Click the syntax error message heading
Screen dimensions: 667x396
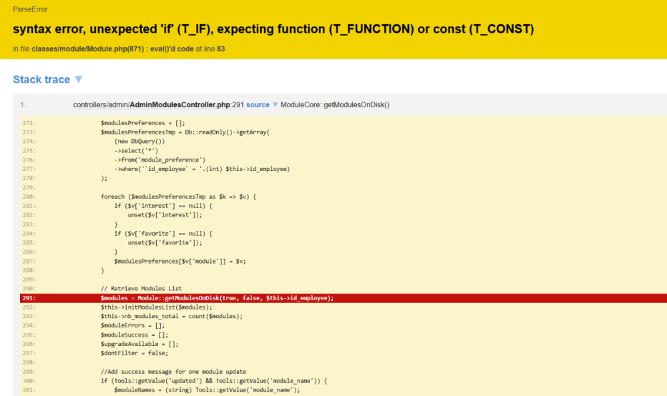tap(273, 29)
